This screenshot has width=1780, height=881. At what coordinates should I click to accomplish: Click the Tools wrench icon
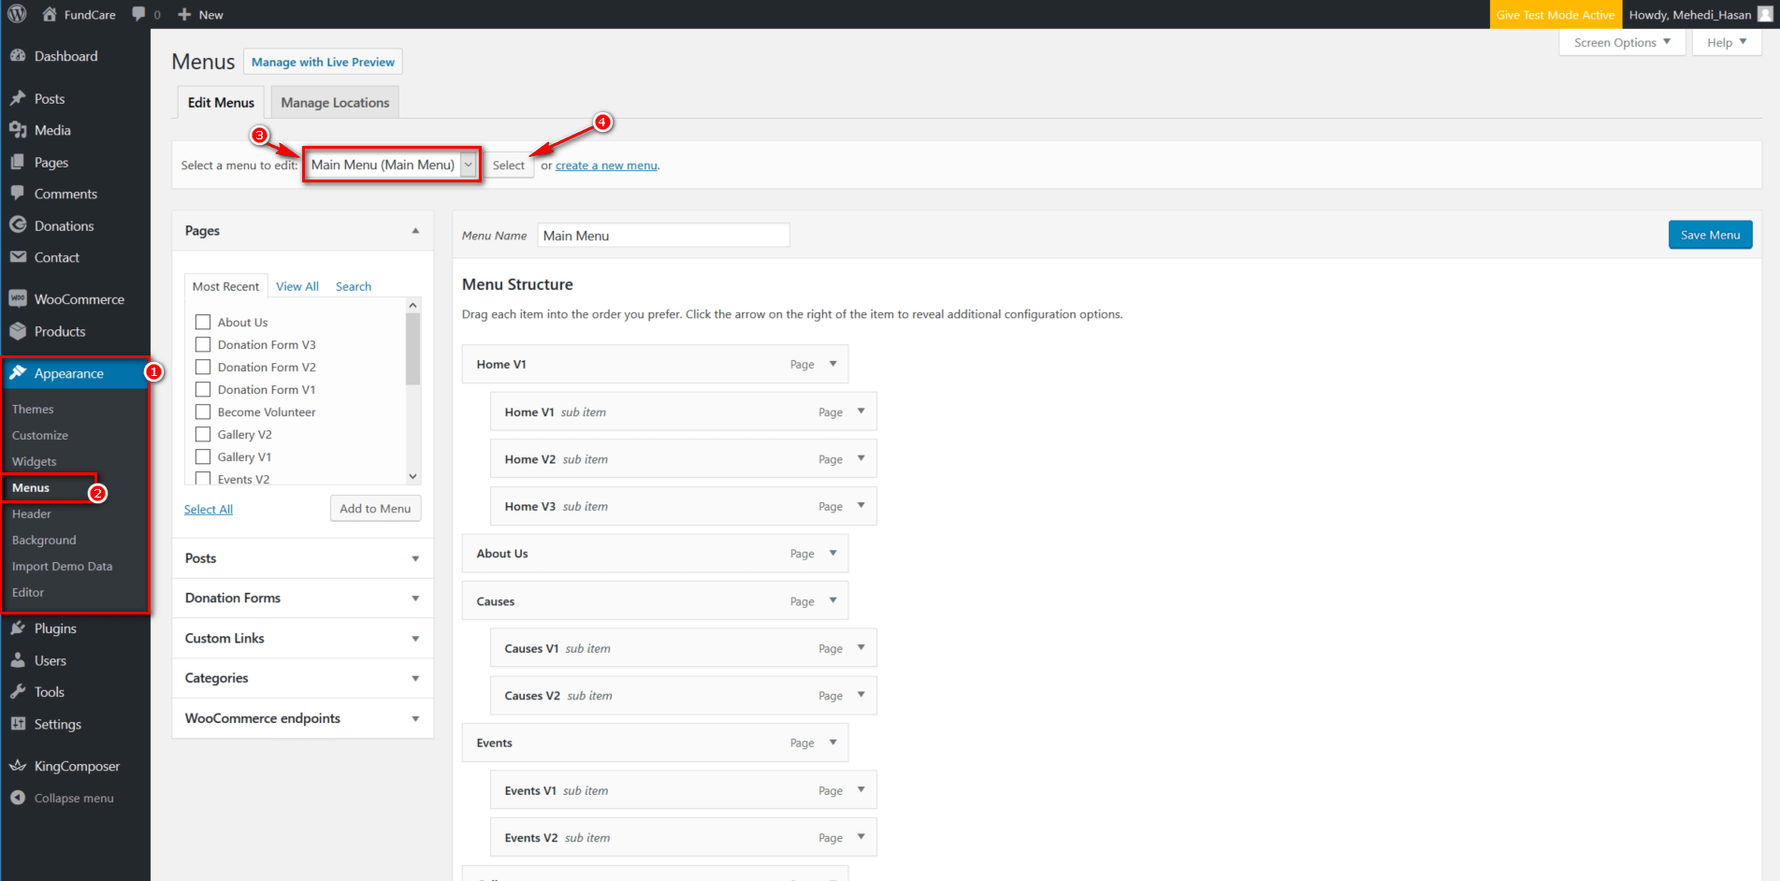tap(18, 692)
